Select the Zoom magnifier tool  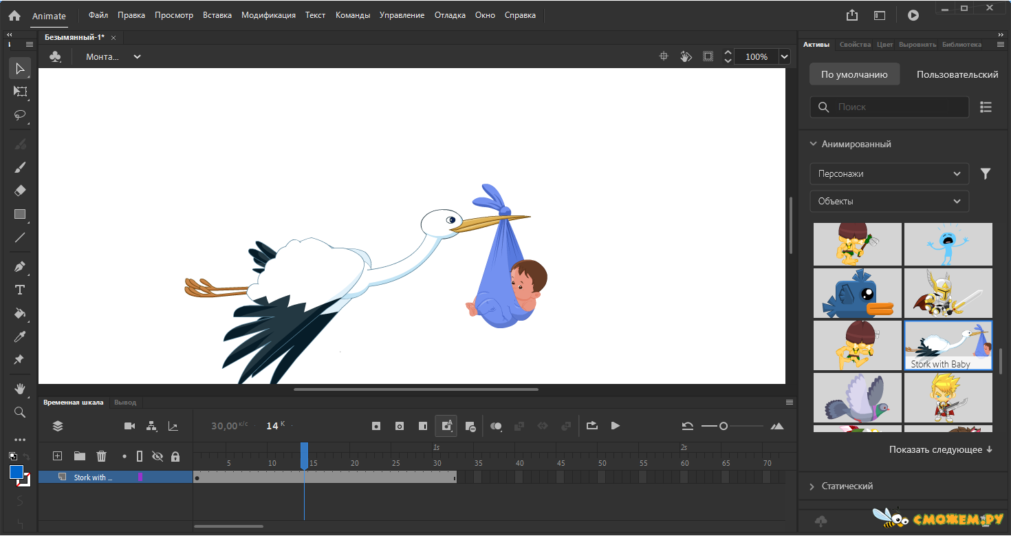[20, 412]
